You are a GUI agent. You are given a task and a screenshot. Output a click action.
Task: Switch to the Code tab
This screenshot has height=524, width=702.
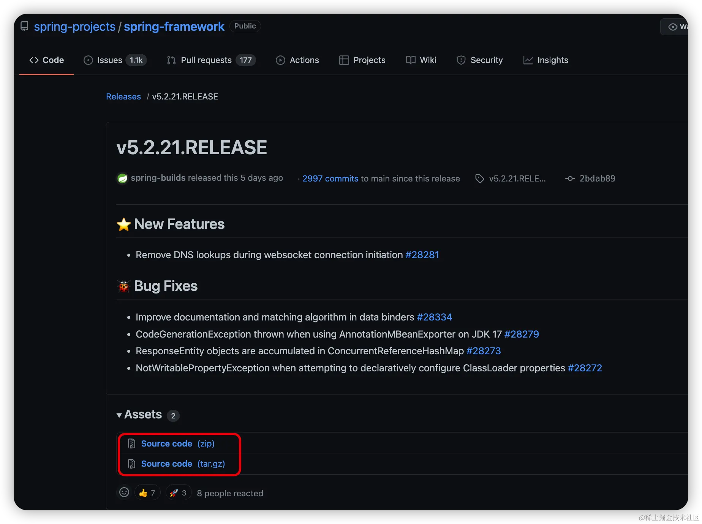coord(46,60)
